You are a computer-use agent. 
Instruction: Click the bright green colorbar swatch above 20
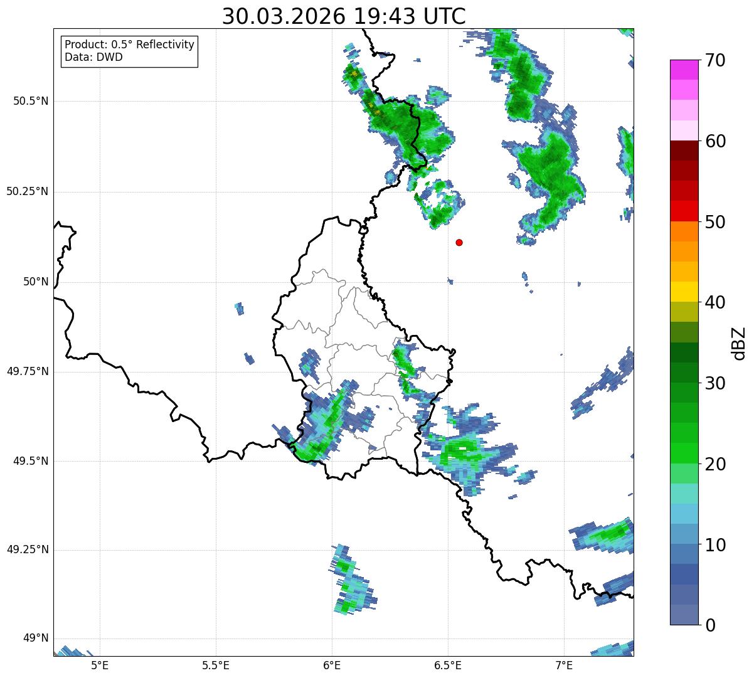point(684,453)
